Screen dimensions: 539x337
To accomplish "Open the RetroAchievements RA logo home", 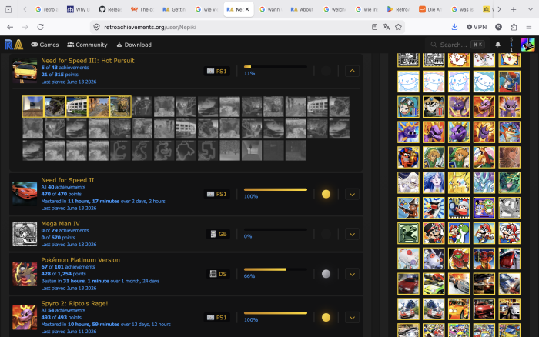I will tap(14, 45).
